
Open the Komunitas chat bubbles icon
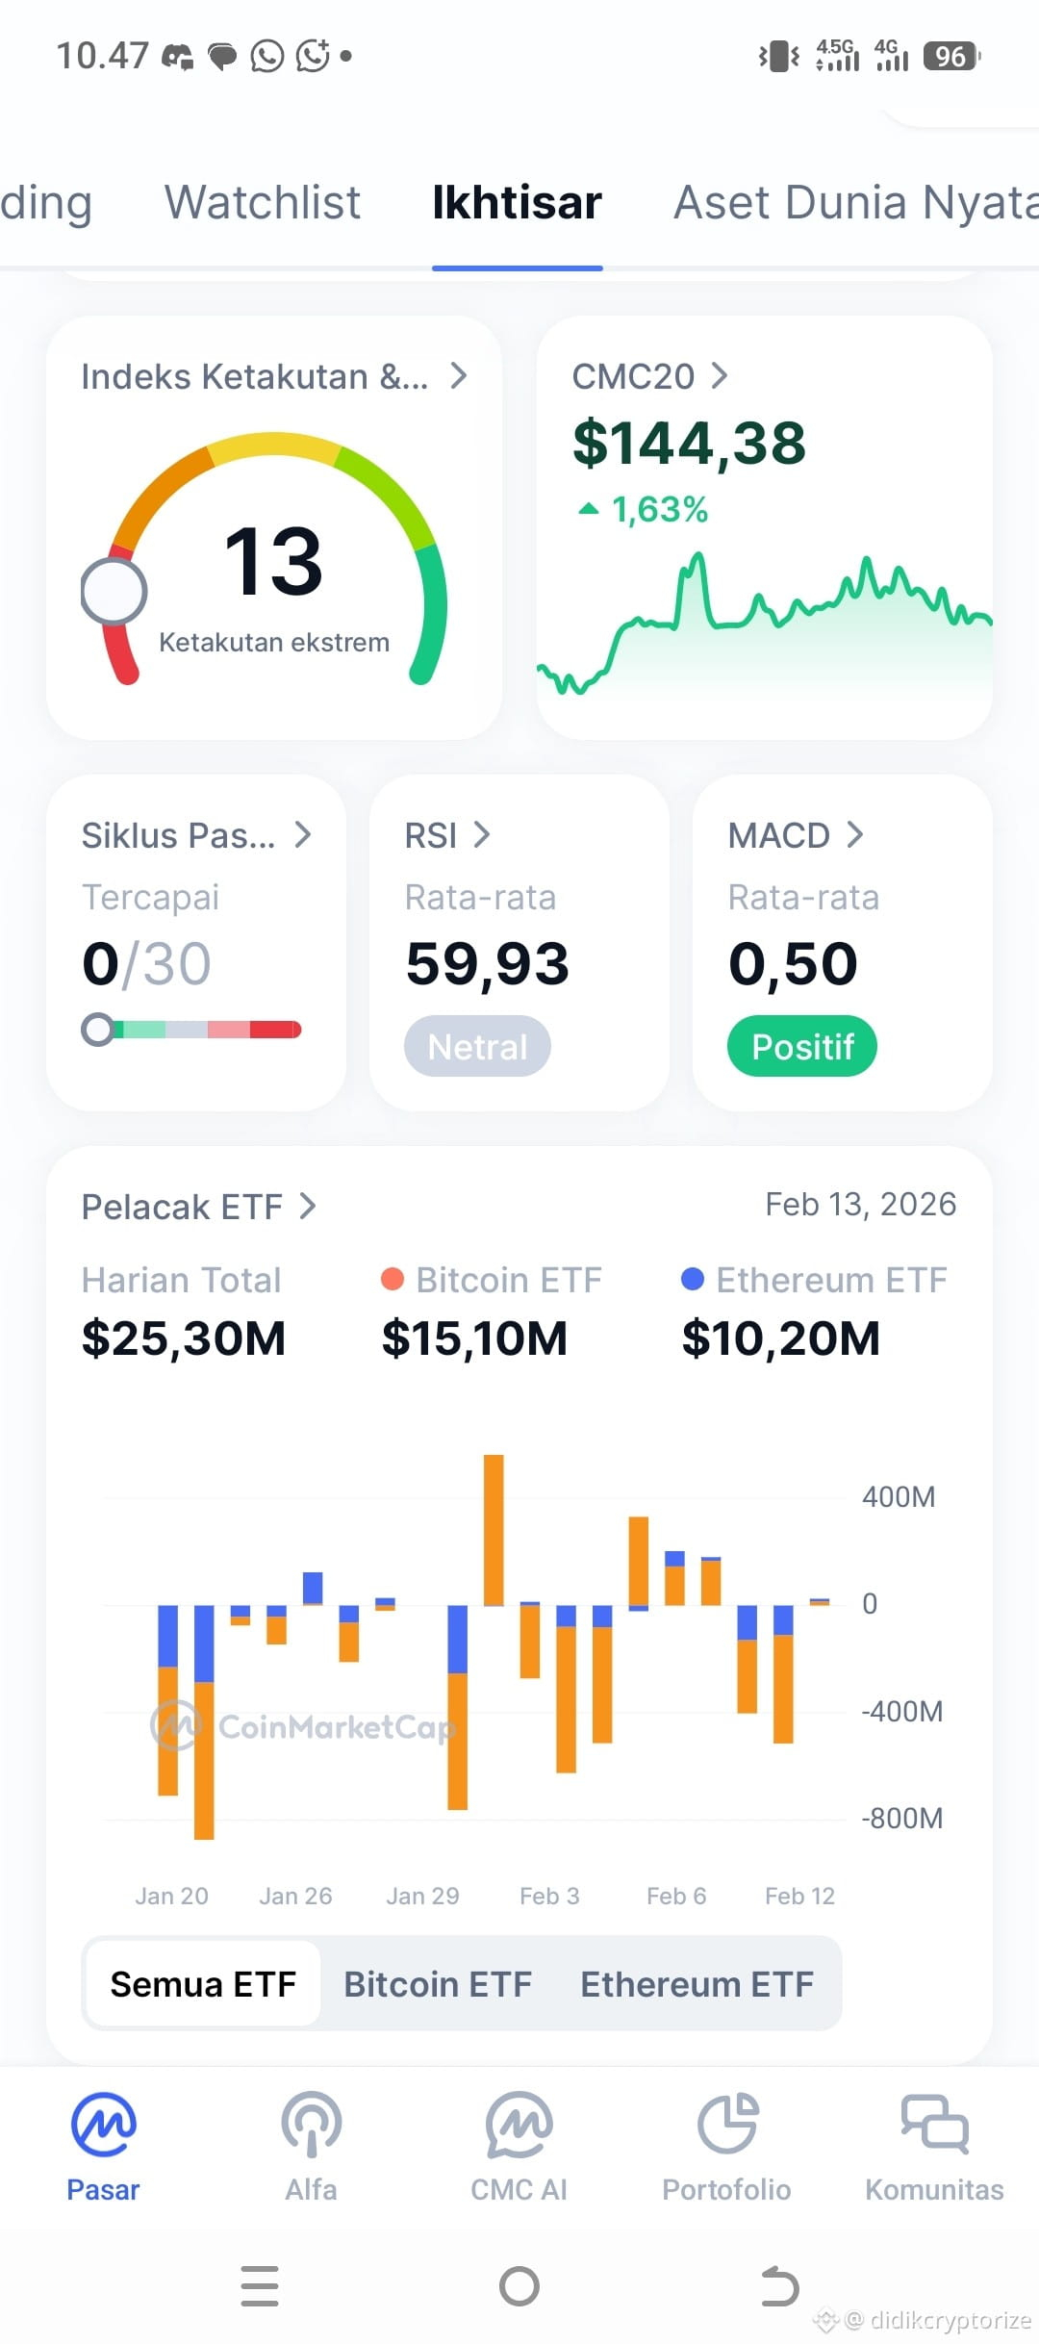(934, 2124)
